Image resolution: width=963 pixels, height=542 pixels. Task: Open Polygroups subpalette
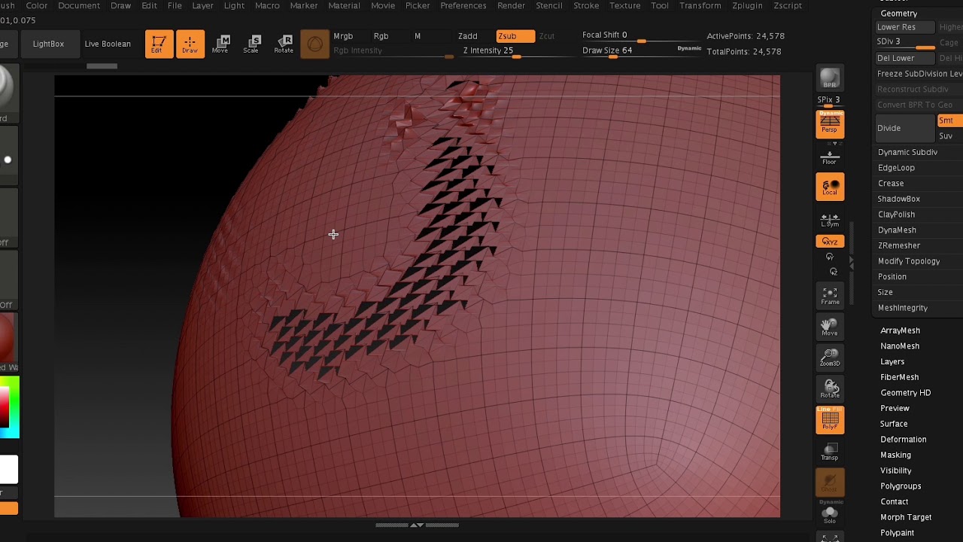click(901, 486)
